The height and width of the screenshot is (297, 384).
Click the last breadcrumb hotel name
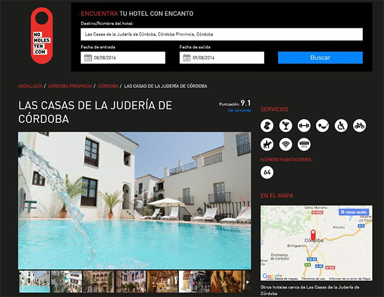165,86
